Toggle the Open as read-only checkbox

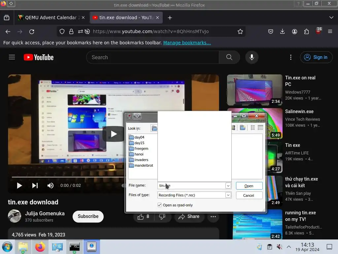coord(159,205)
